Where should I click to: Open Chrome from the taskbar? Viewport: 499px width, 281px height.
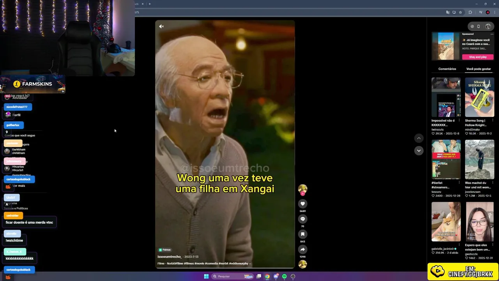[x=267, y=276]
